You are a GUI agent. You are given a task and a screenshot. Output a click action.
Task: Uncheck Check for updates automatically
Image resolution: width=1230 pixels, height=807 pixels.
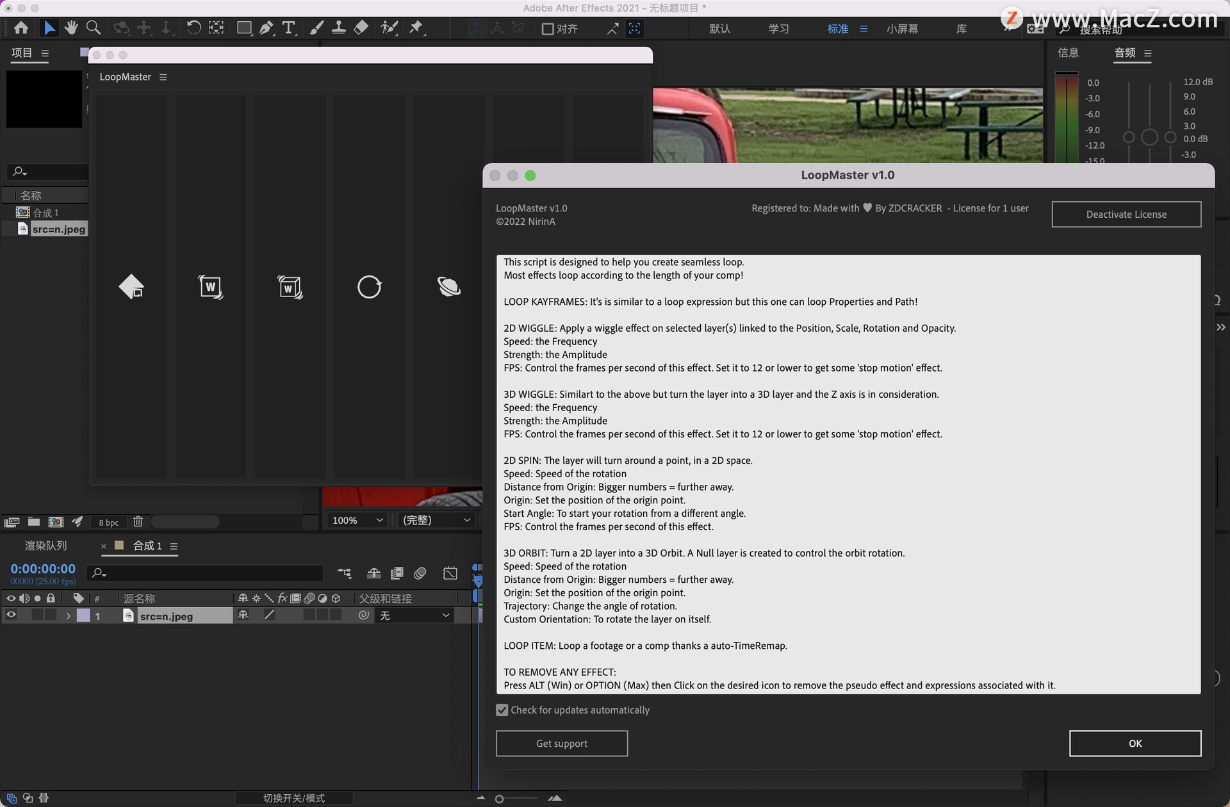click(x=502, y=710)
